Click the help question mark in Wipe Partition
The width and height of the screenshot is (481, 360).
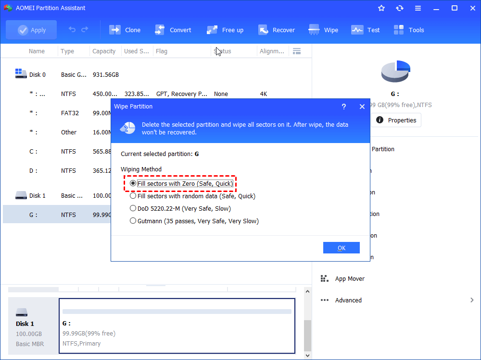coord(344,107)
